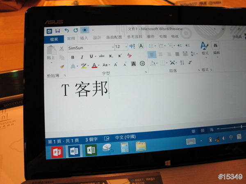Viewport: 246px width, 184px height.
Task: Toggle strikethrough abc formatting
Action: pyautogui.click(x=102, y=56)
